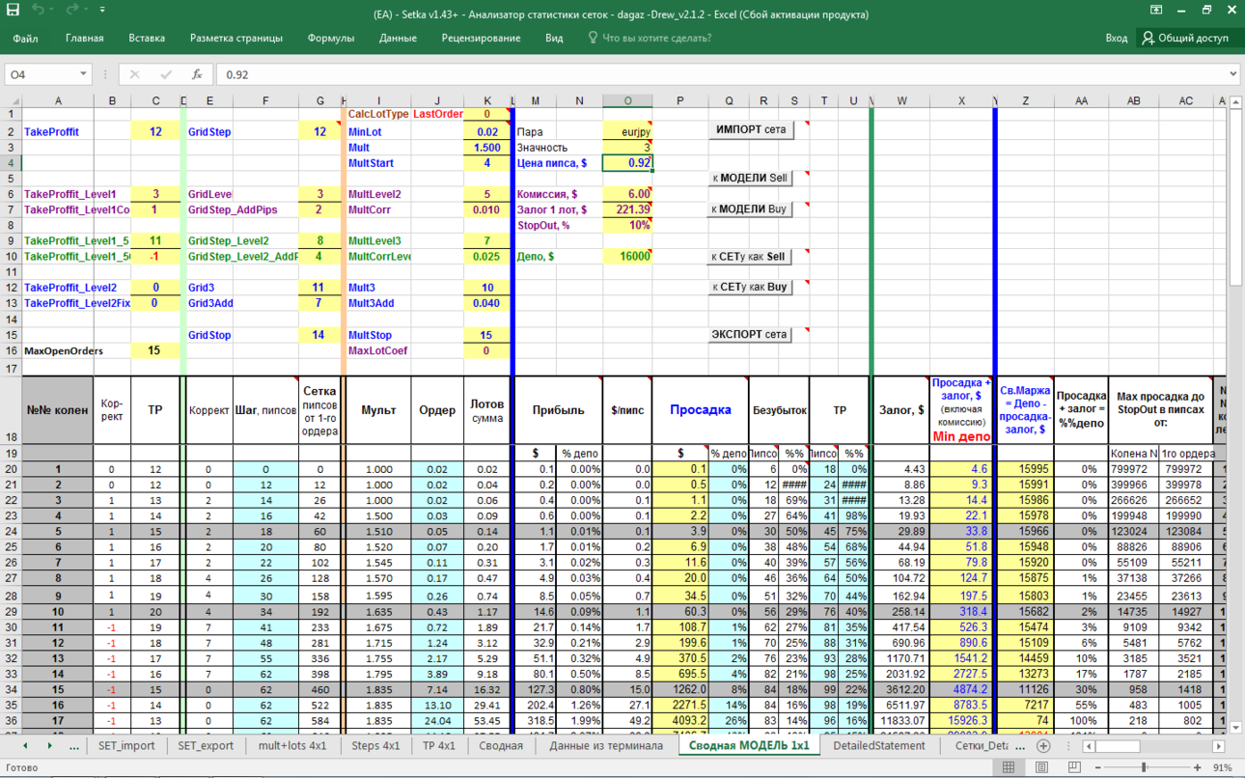Image resolution: width=1245 pixels, height=778 pixels.
Task: Open the Данные ribbon tab
Action: point(398,38)
